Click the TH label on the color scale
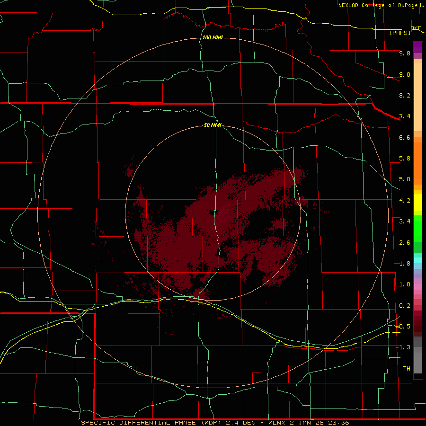 (407, 369)
